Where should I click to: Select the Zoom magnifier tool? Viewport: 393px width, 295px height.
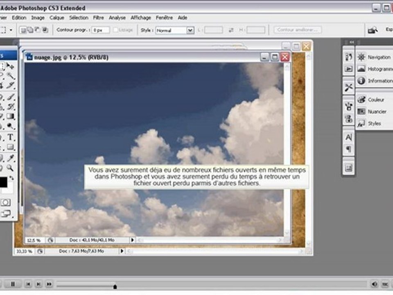pos(10,168)
